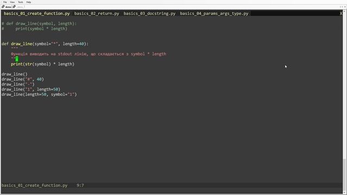Click the vertical scrollbar thumb
Screen dimensions: 347x195
click(x=345, y=175)
